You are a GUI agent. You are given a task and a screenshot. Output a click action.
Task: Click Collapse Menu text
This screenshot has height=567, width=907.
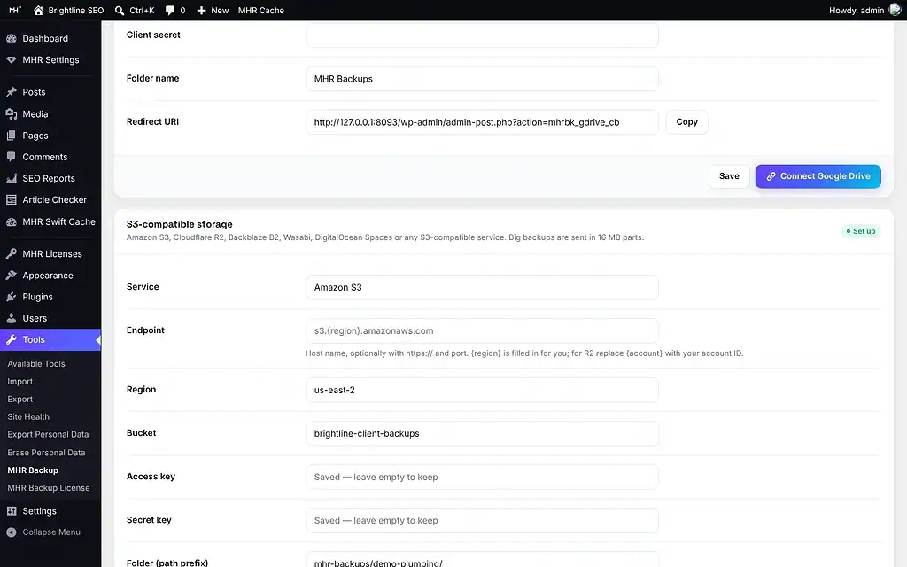(x=51, y=532)
